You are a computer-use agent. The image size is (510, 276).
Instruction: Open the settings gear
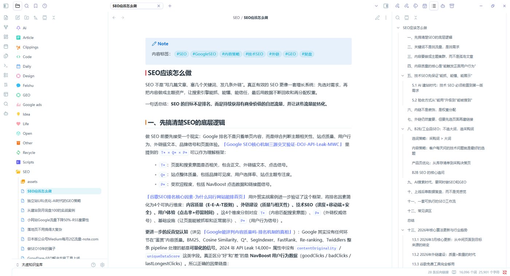coord(102,265)
